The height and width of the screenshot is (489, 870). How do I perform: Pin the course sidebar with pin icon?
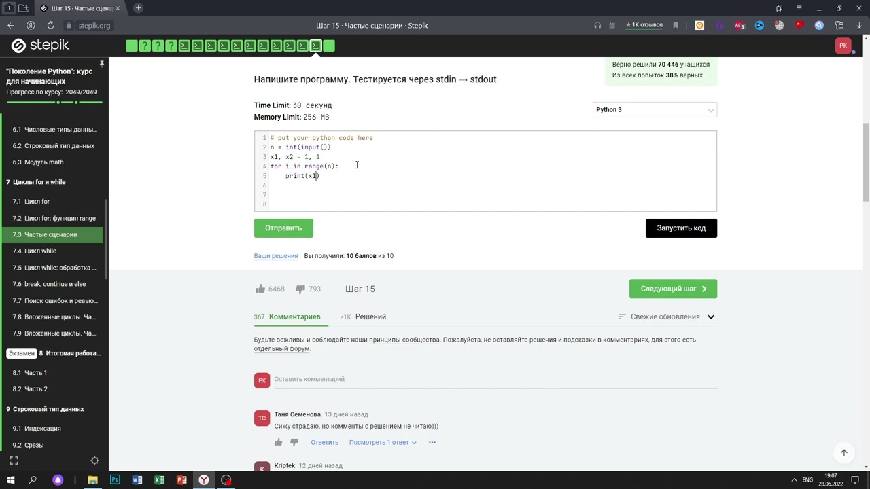pyautogui.click(x=101, y=64)
